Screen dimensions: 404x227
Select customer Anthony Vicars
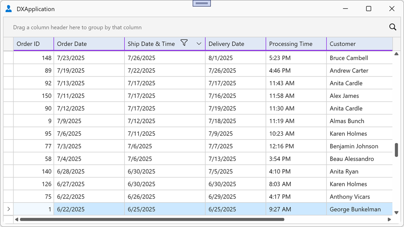[359, 197]
